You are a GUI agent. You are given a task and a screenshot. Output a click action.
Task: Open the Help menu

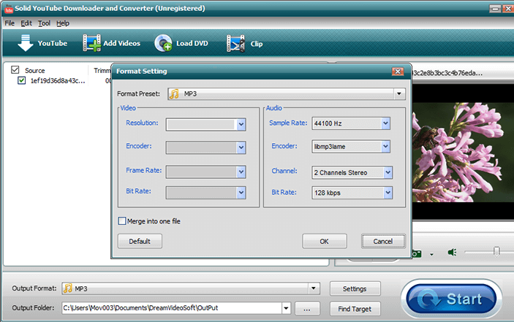click(x=63, y=23)
